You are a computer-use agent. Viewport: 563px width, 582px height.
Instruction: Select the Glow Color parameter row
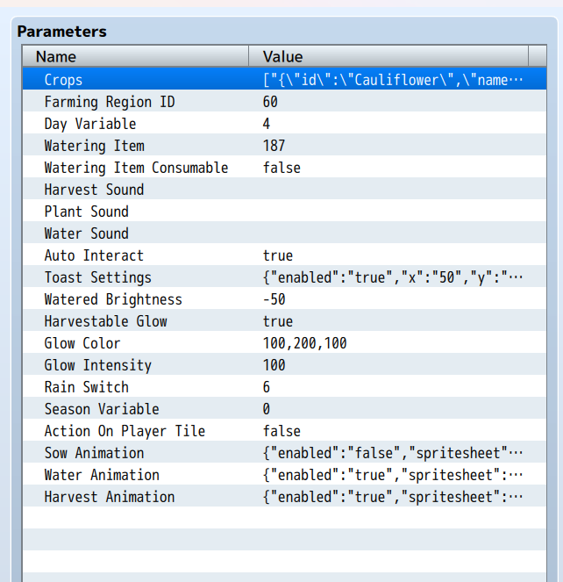82,343
